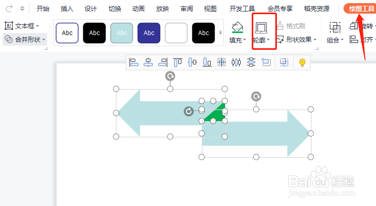Expand the 合并形状 dropdown arrow

pos(44,39)
